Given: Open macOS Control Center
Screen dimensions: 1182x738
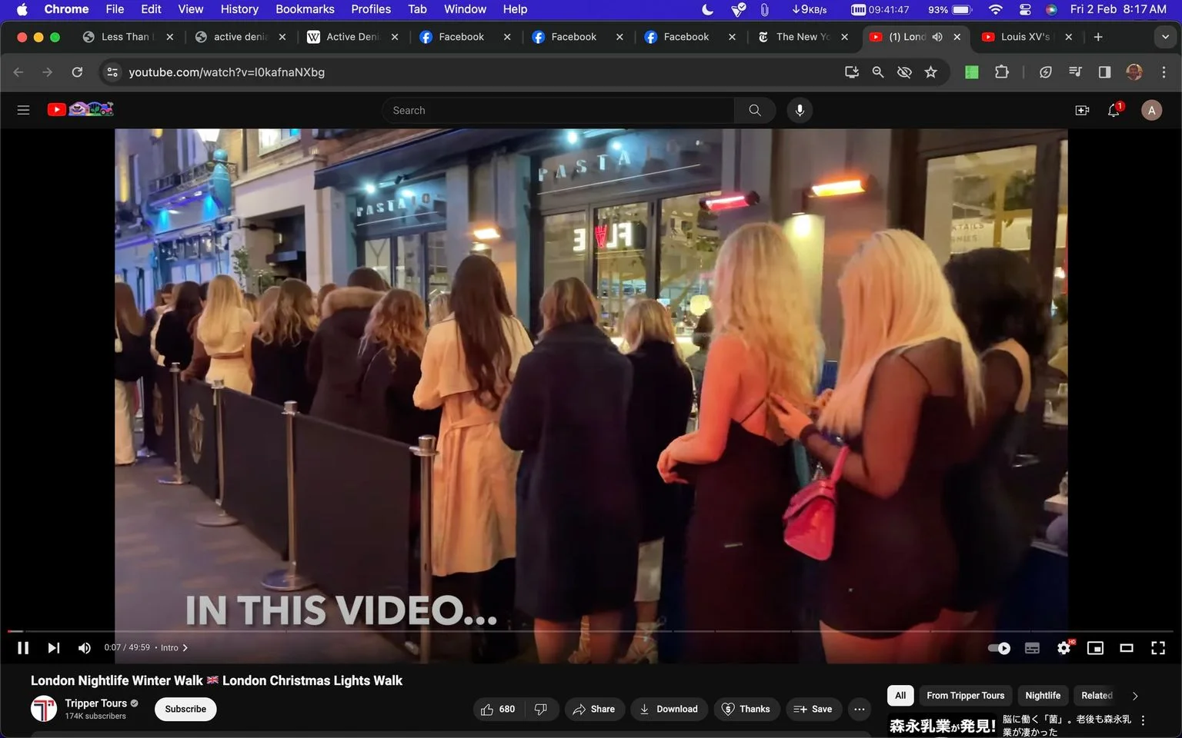Looking at the screenshot, I should tap(1025, 9).
